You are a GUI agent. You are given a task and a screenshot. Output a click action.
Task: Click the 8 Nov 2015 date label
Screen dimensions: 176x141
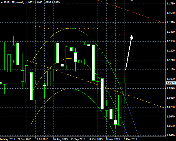113,139
